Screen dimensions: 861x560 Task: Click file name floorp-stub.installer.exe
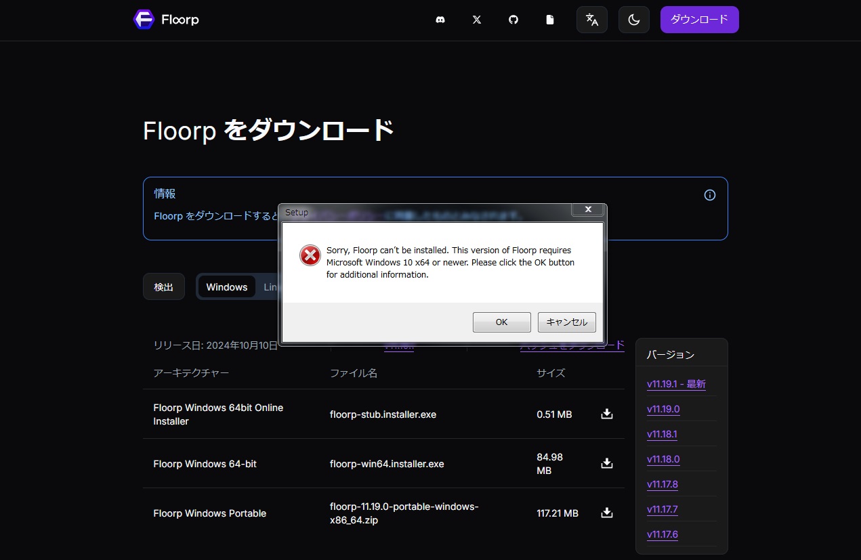coord(383,414)
